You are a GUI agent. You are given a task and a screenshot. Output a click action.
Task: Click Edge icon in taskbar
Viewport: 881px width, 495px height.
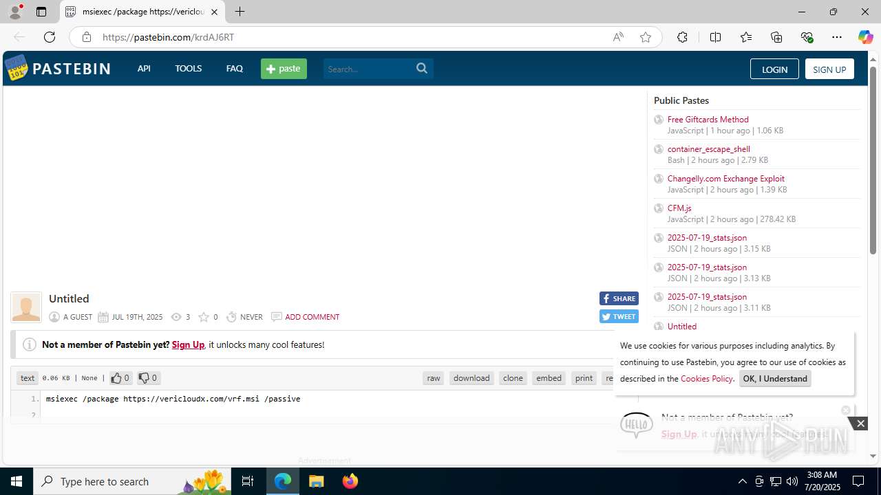tap(283, 481)
